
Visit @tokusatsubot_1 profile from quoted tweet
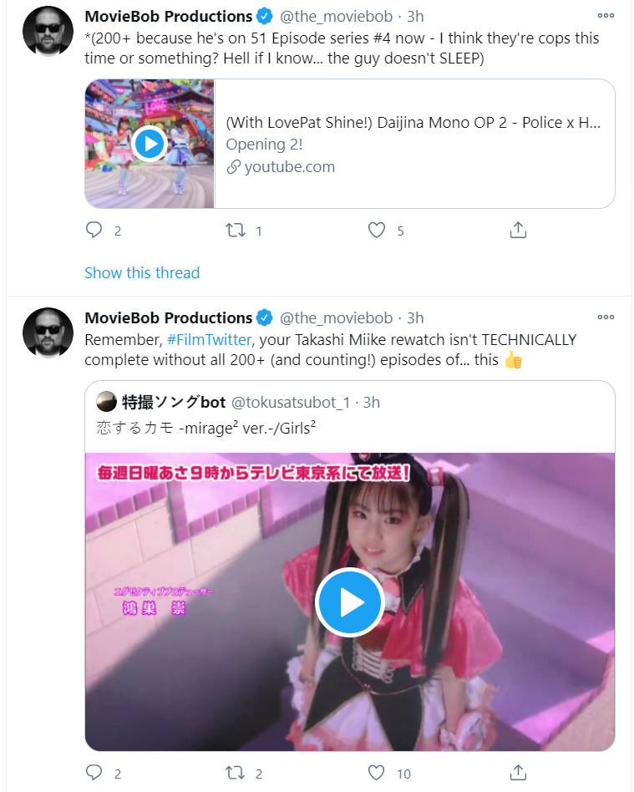(291, 403)
